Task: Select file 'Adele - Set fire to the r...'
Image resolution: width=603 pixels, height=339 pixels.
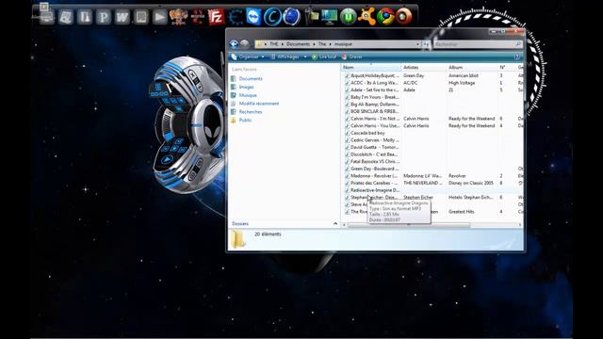Action: (x=374, y=90)
